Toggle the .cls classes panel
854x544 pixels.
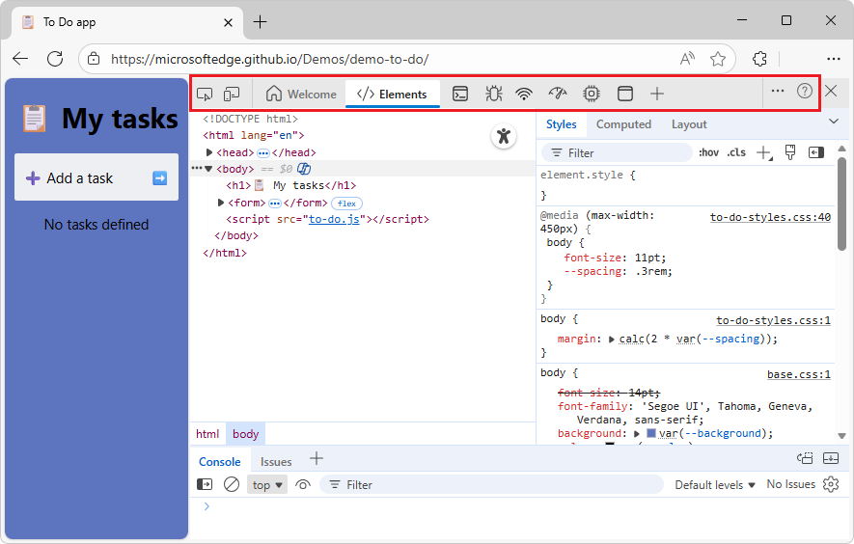(x=736, y=152)
